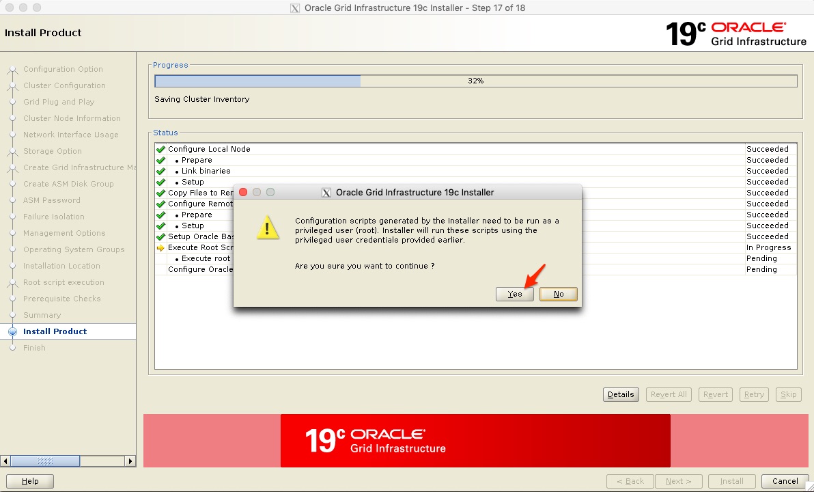Image resolution: width=814 pixels, height=492 pixels.
Task: Choose No in the confirmation dialog
Action: point(559,294)
